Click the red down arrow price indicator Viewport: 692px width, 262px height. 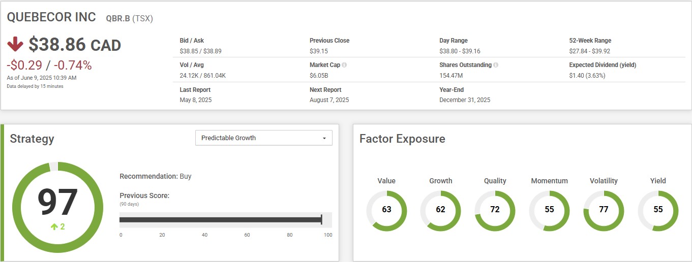(15, 44)
